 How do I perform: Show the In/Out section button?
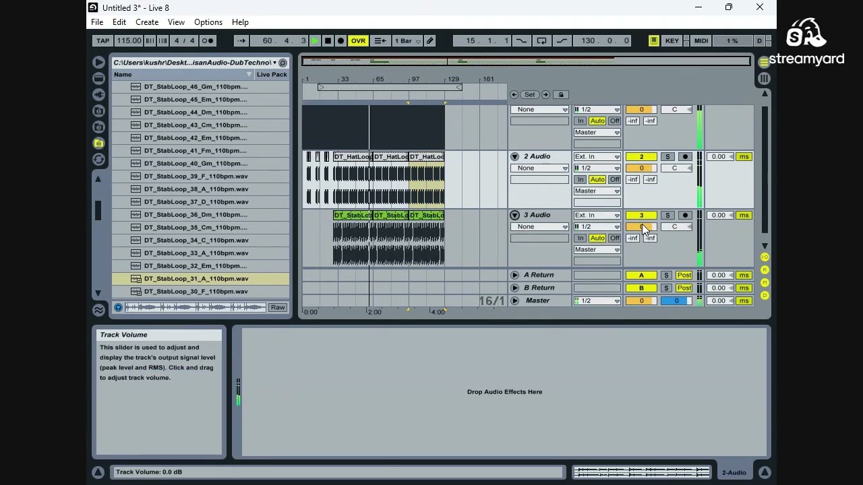(765, 258)
